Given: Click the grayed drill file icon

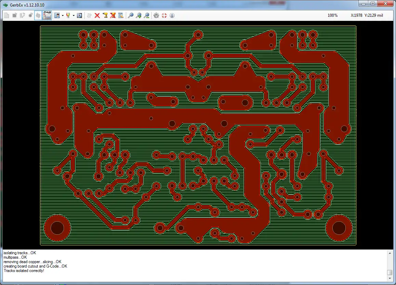Looking at the screenshot, I should point(30,15).
